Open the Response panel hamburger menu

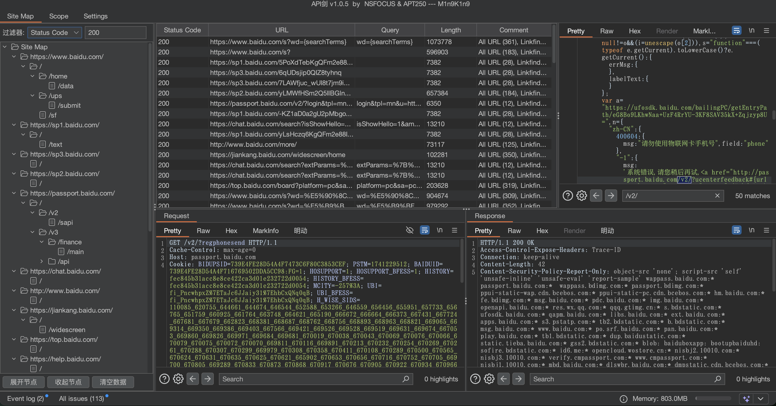click(767, 230)
